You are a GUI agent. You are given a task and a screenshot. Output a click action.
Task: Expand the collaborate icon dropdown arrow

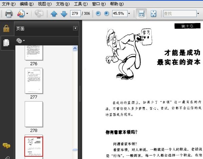pyautogui.click(x=27, y=13)
